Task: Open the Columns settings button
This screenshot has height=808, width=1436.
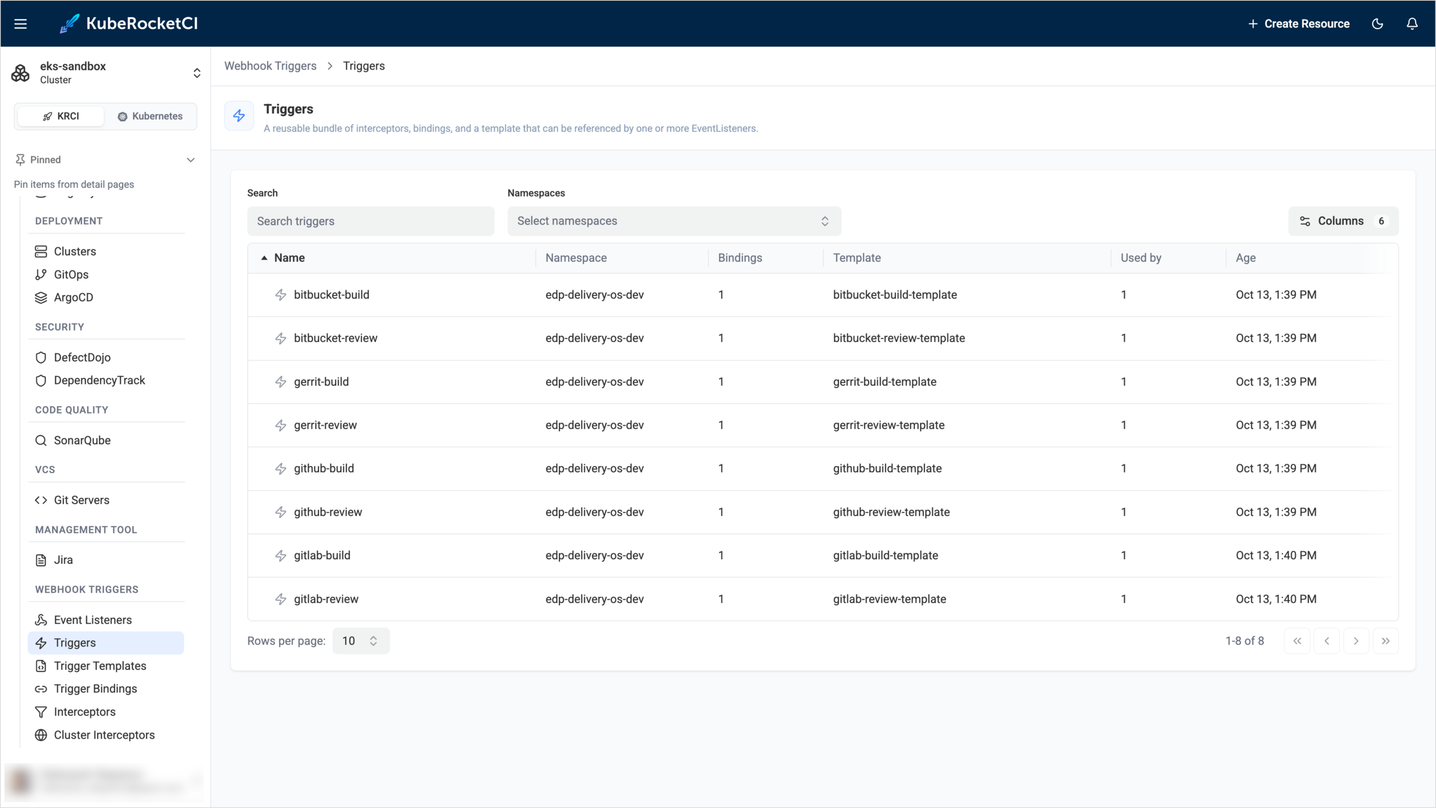Action: 1343,221
